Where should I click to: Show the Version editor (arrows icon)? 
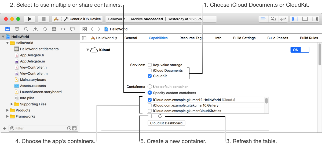(283, 19)
